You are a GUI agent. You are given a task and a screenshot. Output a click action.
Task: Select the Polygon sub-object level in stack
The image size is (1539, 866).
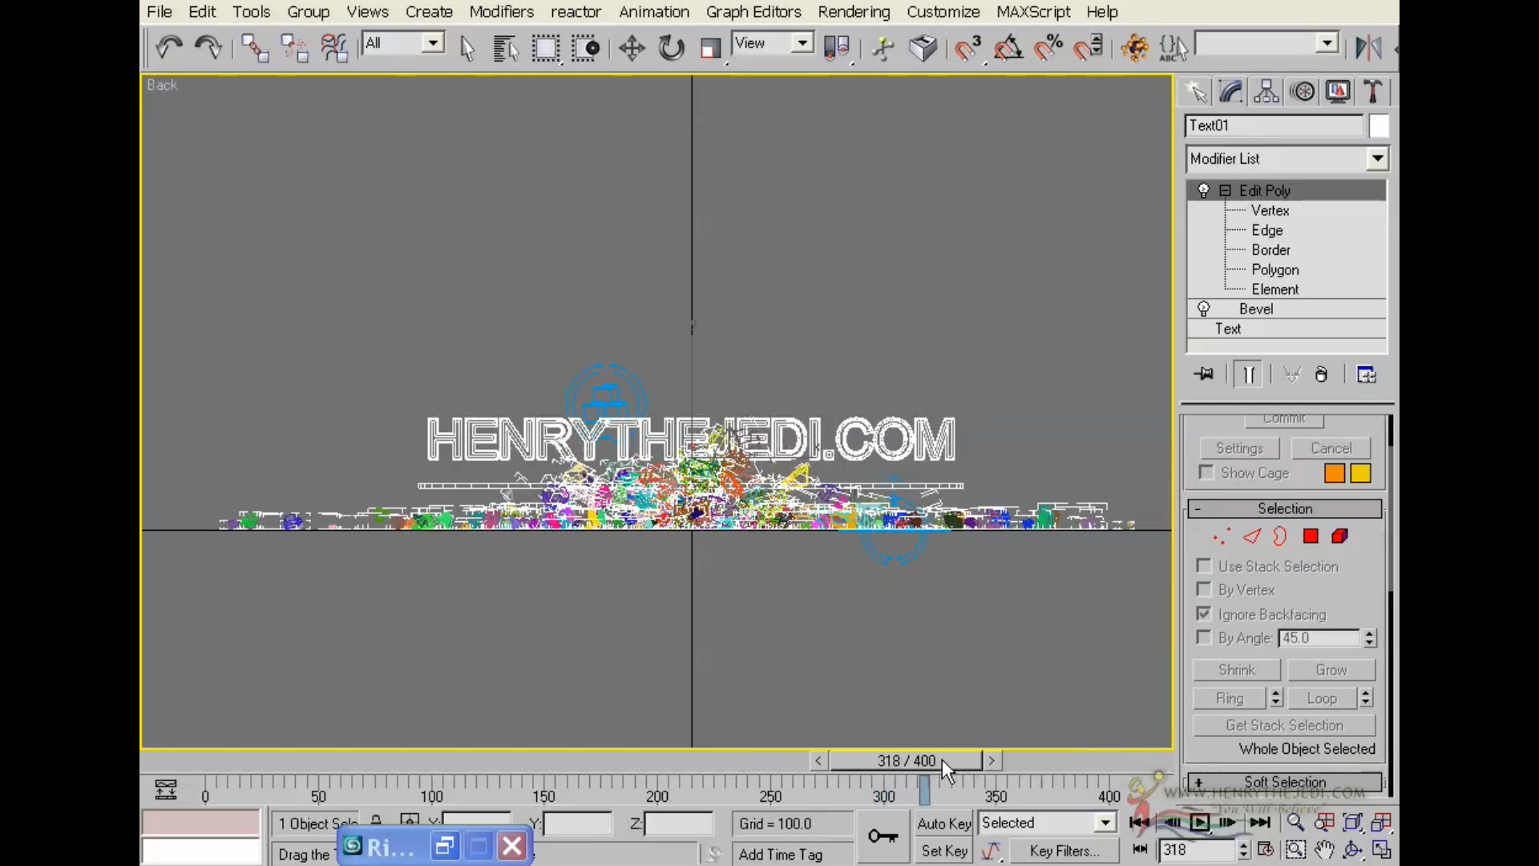tap(1274, 269)
